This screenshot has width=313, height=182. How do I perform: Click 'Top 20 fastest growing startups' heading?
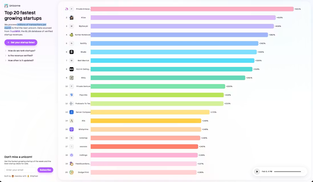23,15
